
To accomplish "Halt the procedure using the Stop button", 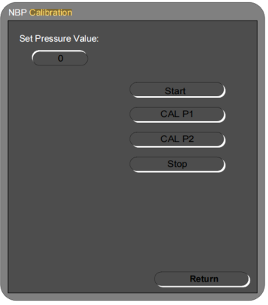I will point(177,165).
